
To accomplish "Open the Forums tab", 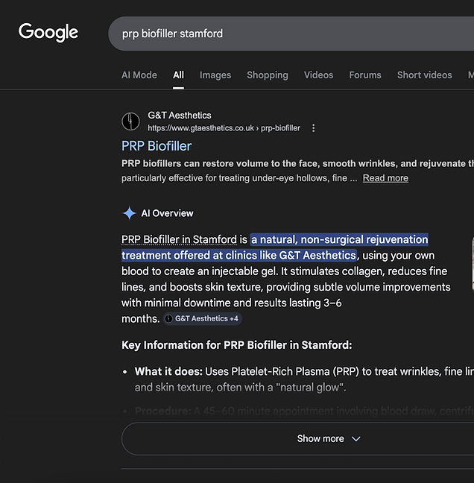I will 365,75.
